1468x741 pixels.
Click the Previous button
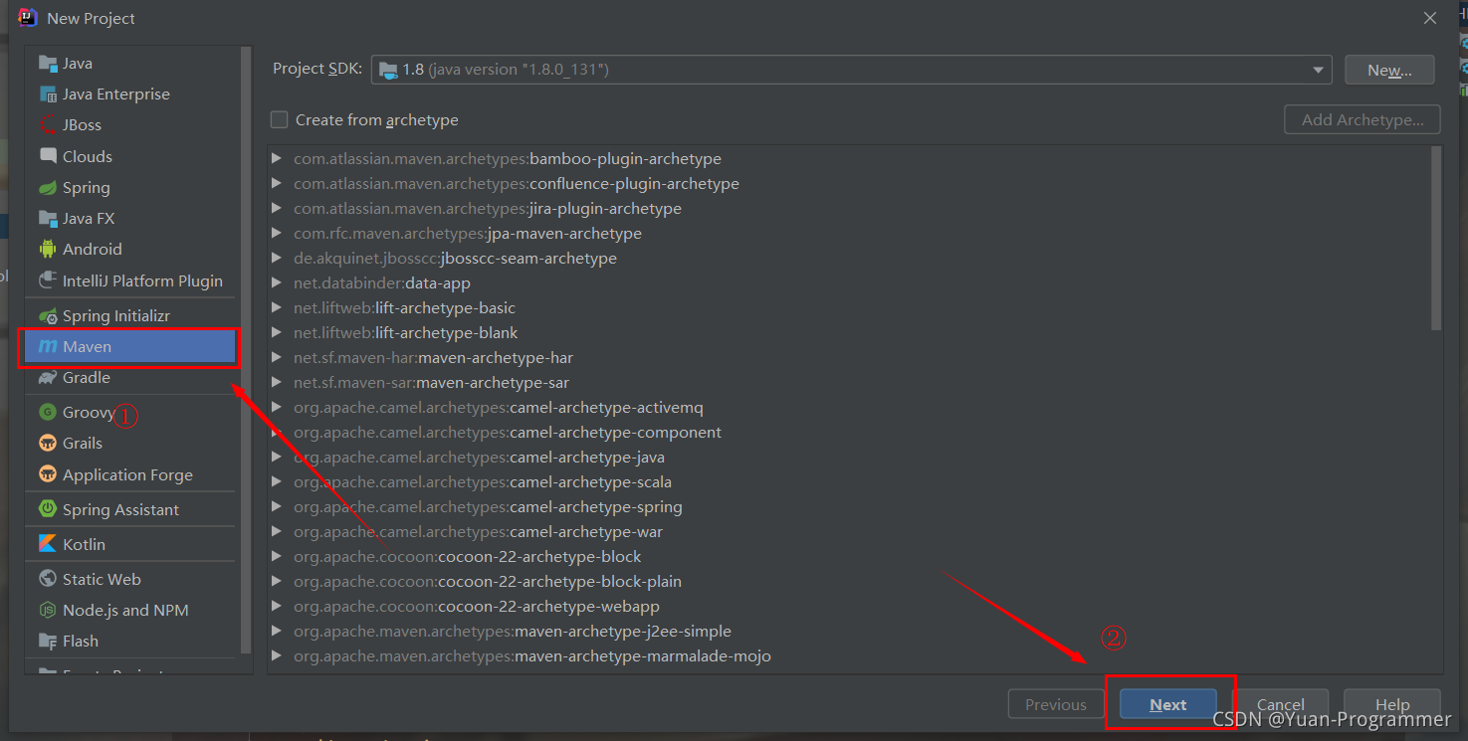[1056, 704]
